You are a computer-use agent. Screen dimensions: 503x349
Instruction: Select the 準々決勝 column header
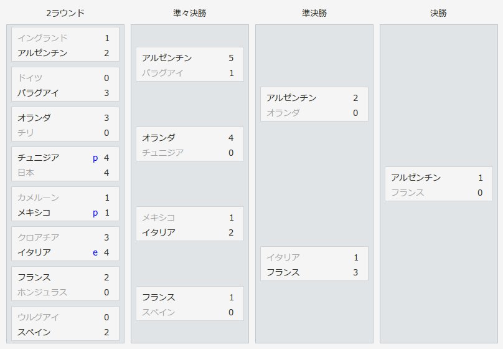coord(190,13)
